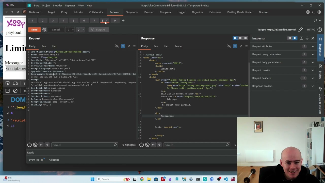Image resolution: width=325 pixels, height=183 pixels.
Task: Edit target with pencil icon
Action: [x=301, y=30]
